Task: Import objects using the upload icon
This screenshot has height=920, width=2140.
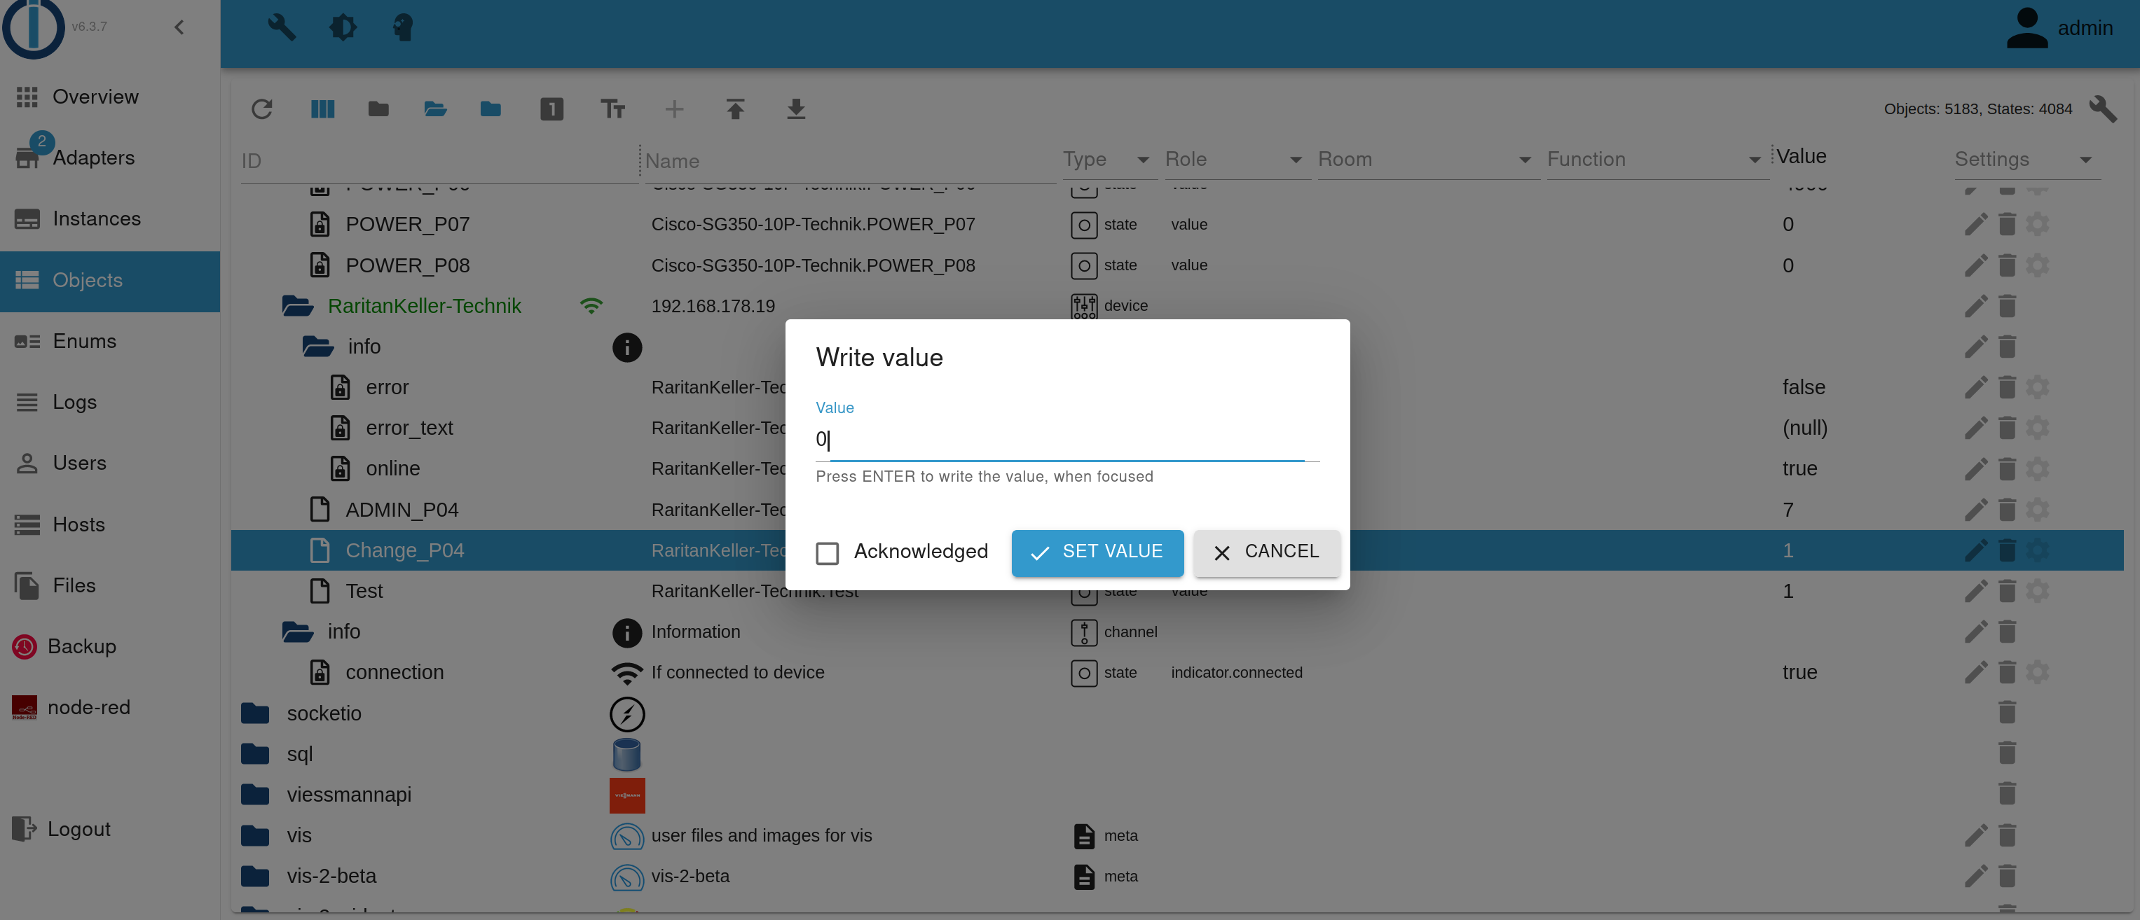Action: pyautogui.click(x=735, y=109)
